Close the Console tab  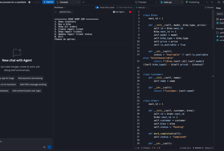click(x=78, y=2)
